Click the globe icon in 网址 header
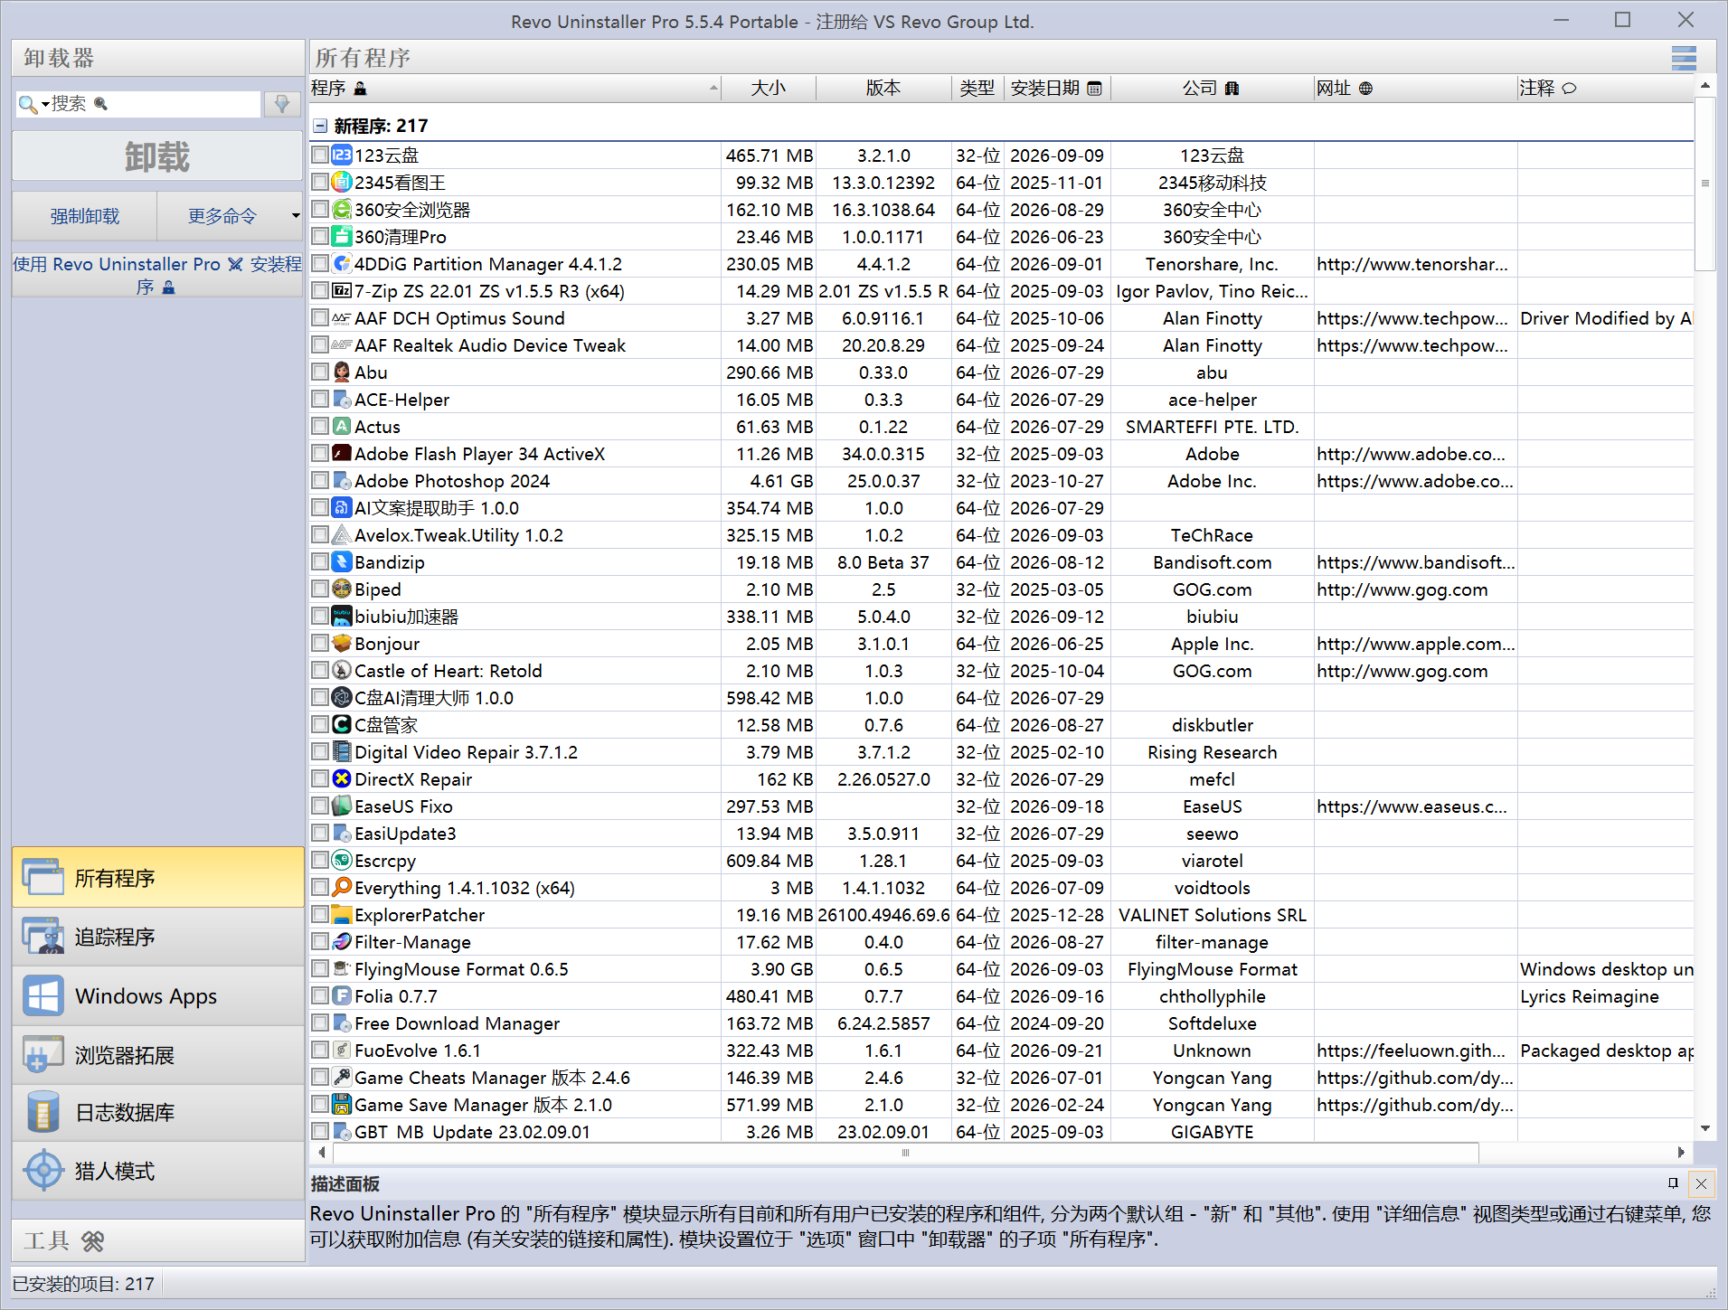This screenshot has width=1728, height=1310. 1365,89
